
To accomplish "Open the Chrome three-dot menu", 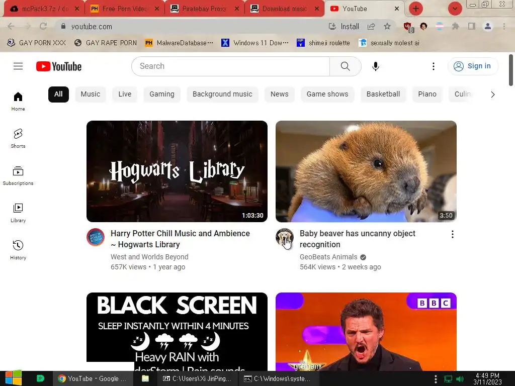I will [504, 26].
